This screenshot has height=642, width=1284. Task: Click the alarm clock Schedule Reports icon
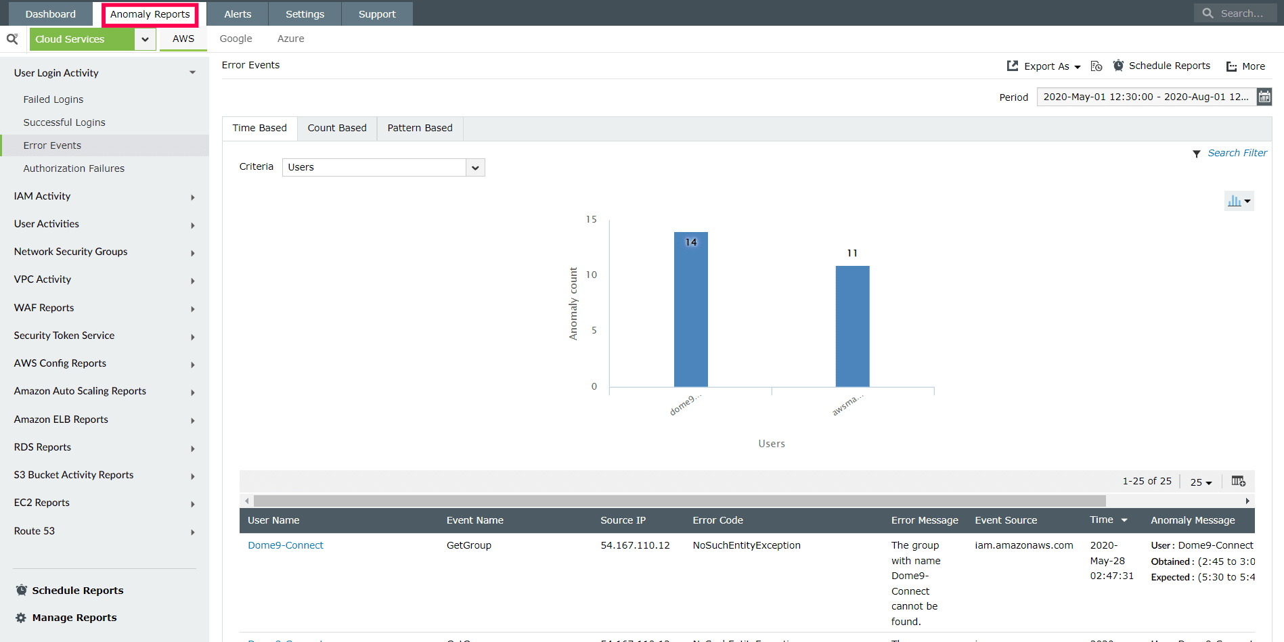coord(1118,66)
